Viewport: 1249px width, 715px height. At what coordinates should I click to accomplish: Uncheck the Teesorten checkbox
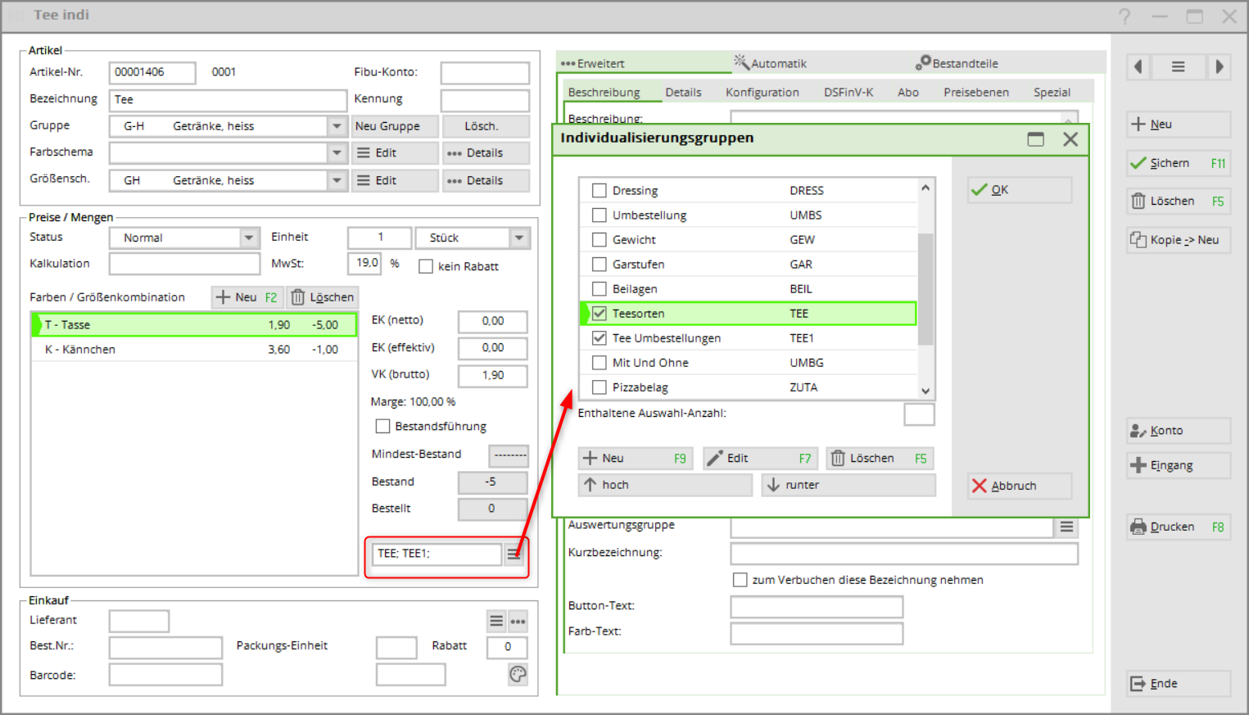pyautogui.click(x=600, y=314)
